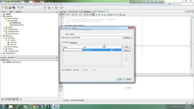The width and height of the screenshot is (194, 109).
Task: Click the Undo toolbar icon
Action: coord(18,8)
